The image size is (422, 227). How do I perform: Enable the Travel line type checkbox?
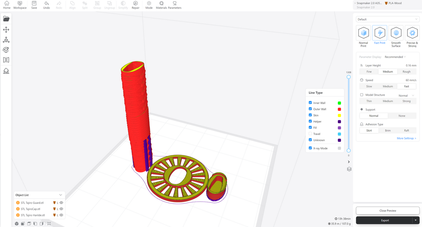pyautogui.click(x=310, y=134)
